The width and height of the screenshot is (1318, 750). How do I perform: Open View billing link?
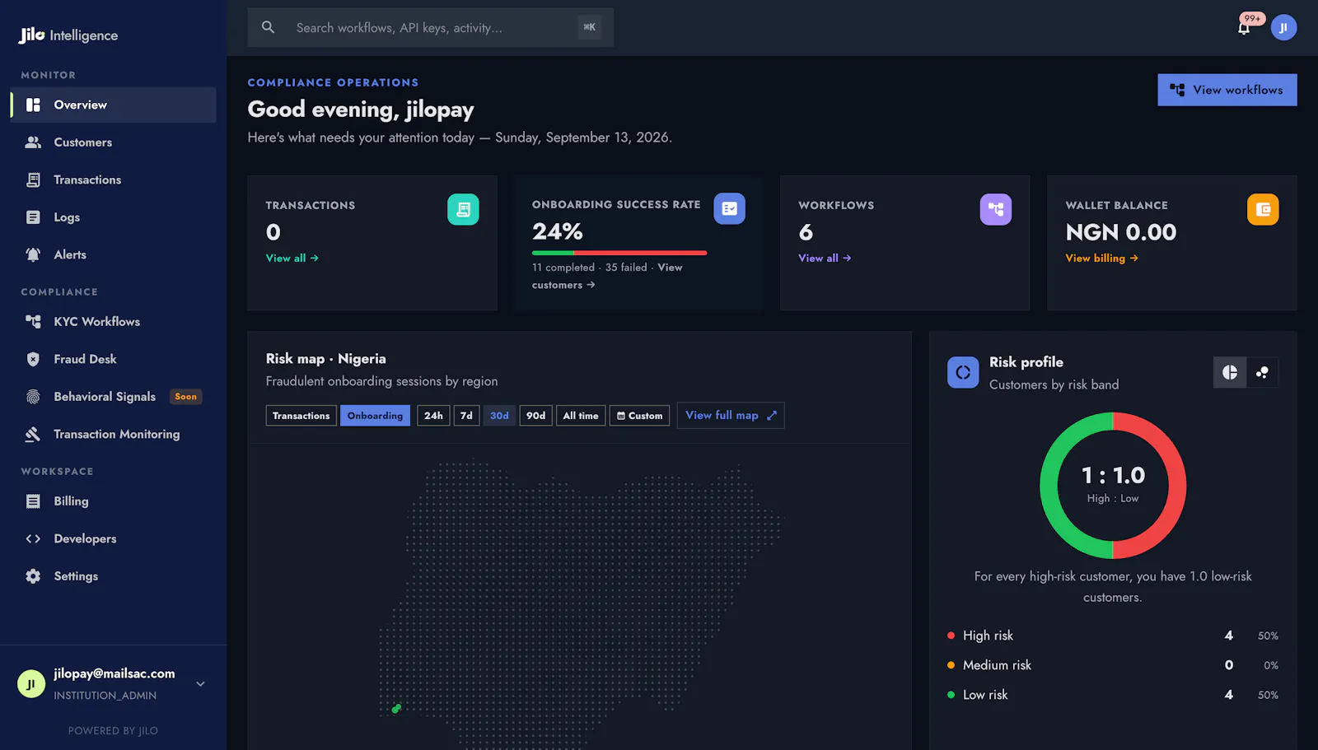(1101, 258)
